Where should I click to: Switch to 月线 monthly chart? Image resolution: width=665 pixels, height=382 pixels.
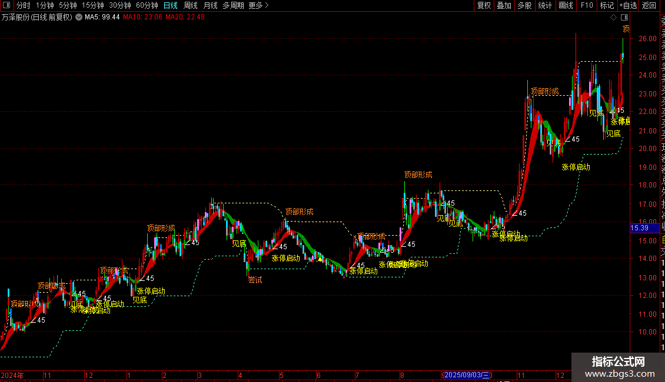[210, 5]
